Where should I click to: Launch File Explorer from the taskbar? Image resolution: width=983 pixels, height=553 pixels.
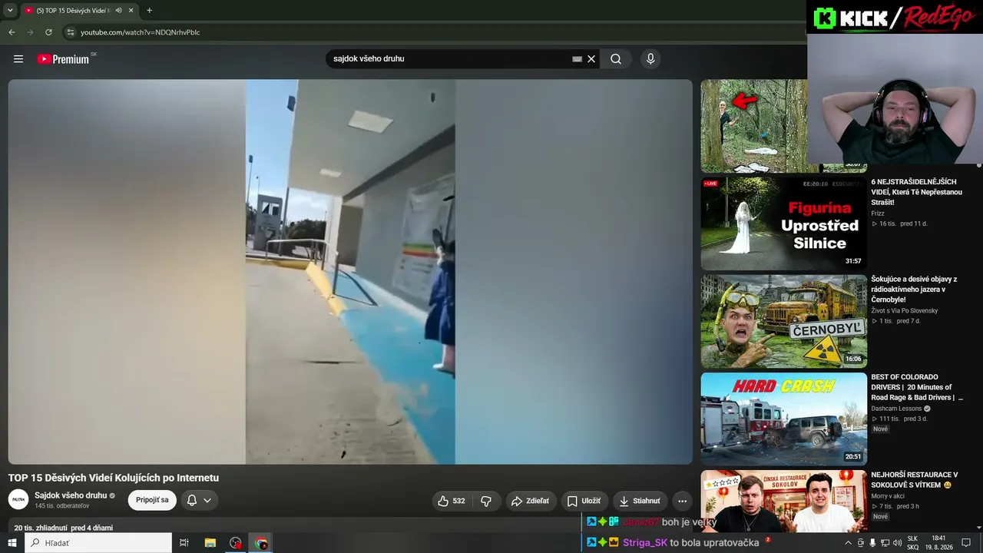210,543
